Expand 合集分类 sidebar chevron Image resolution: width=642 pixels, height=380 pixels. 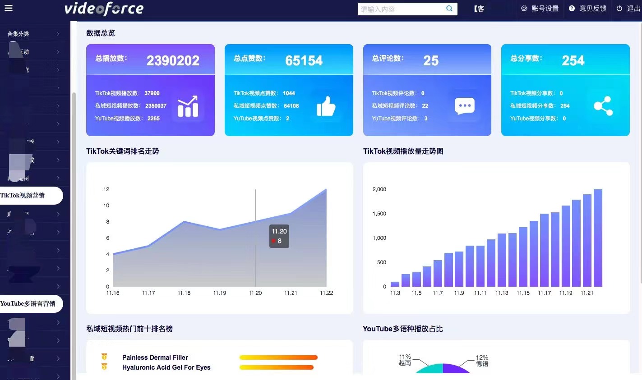(58, 34)
